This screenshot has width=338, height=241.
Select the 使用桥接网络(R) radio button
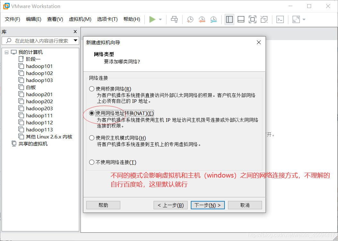click(x=92, y=89)
